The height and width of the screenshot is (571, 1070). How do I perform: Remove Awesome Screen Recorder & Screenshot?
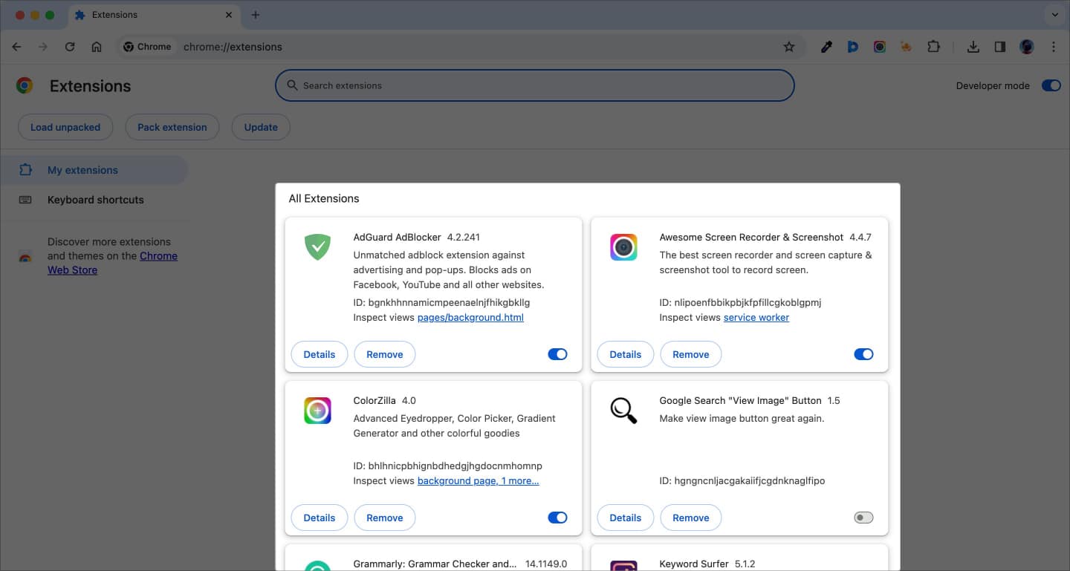point(691,354)
